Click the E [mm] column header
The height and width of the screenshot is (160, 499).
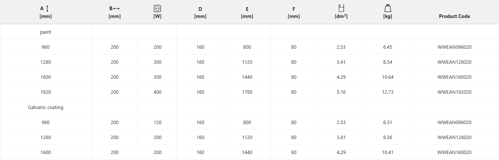[247, 13]
